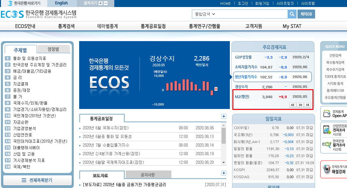Screen dimensions: 347x188
Task: Open the 통계검색 menu
Action: pos(66,26)
